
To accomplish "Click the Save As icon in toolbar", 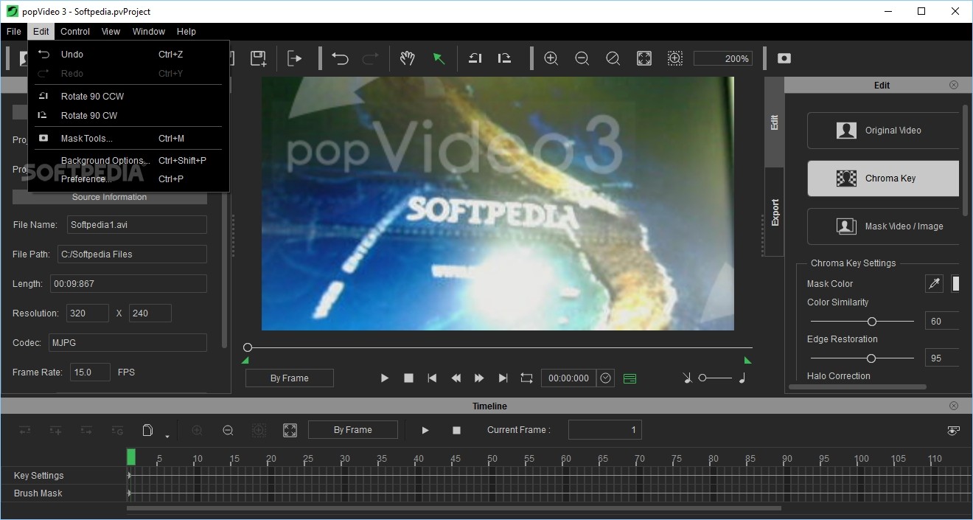I will pos(258,58).
